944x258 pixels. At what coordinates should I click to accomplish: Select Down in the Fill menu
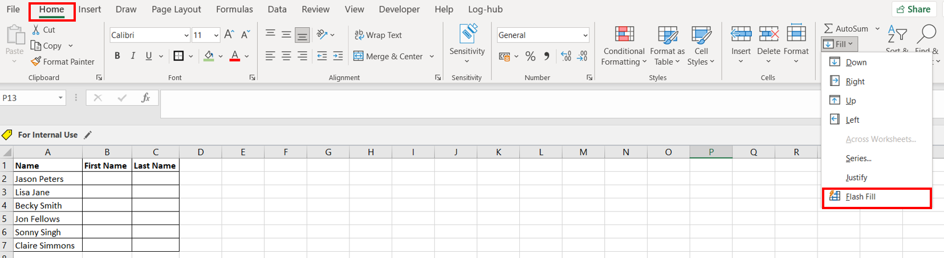pos(876,62)
